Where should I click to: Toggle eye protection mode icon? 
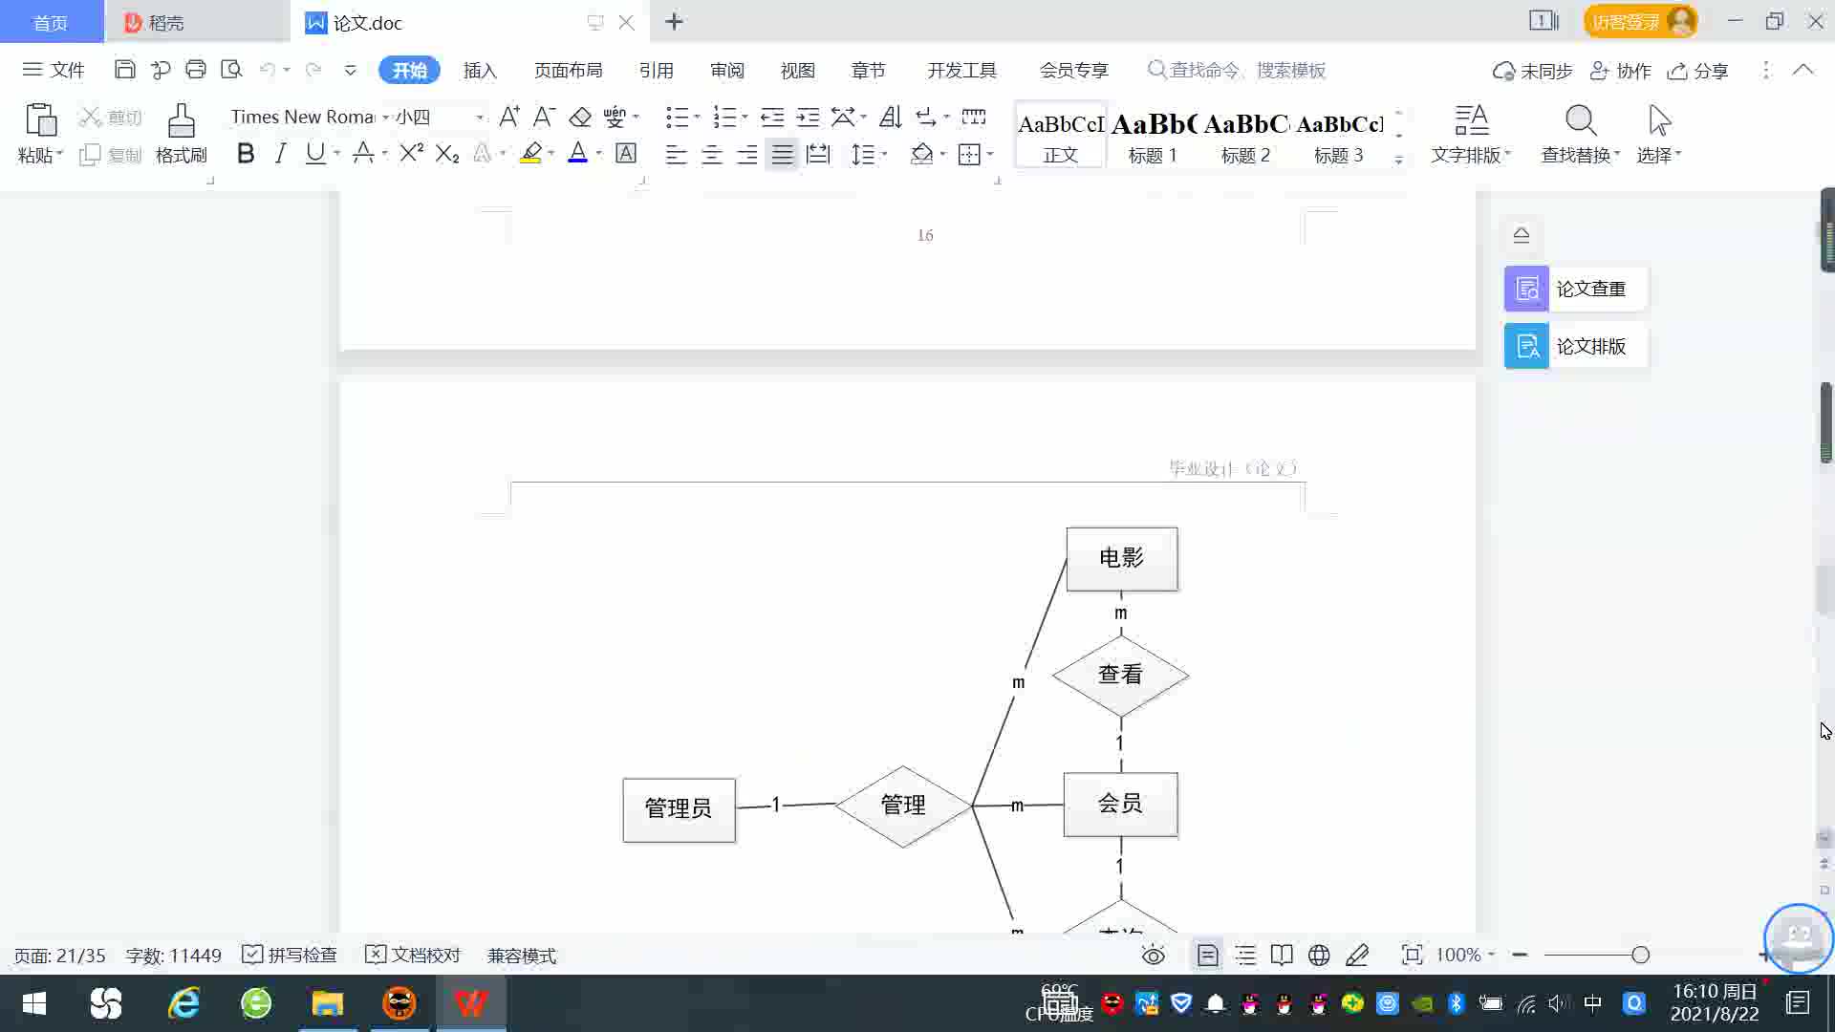[x=1154, y=956]
